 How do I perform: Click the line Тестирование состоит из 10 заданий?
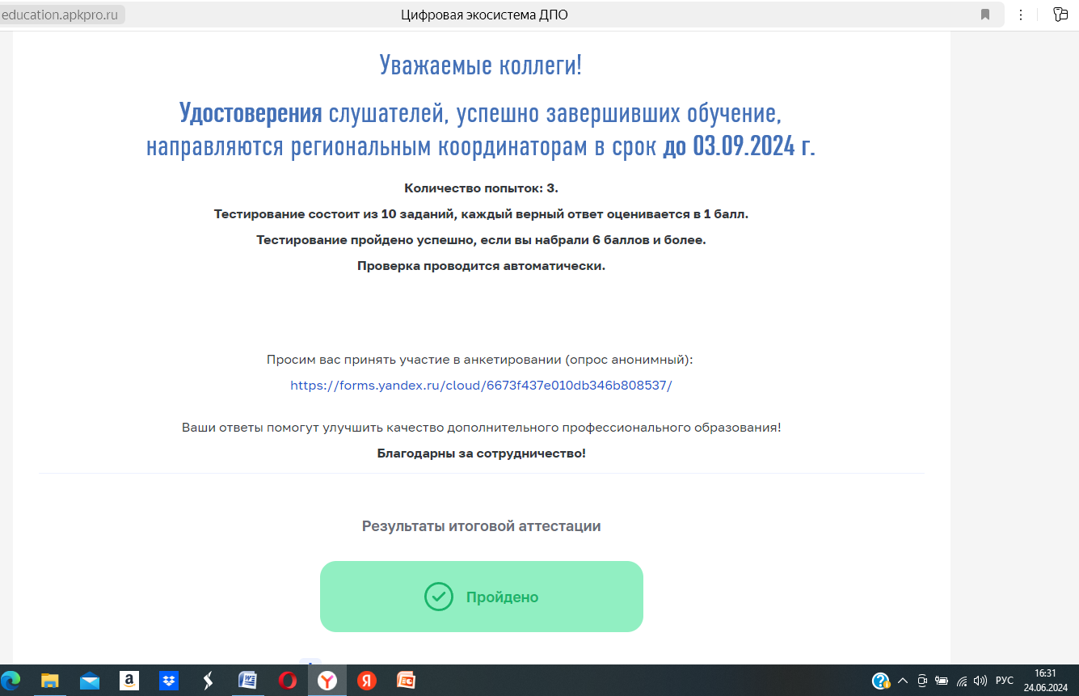point(481,214)
